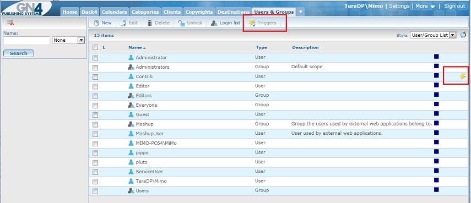Switch to the Home tab
This screenshot has width=471, height=203.
(x=70, y=12)
